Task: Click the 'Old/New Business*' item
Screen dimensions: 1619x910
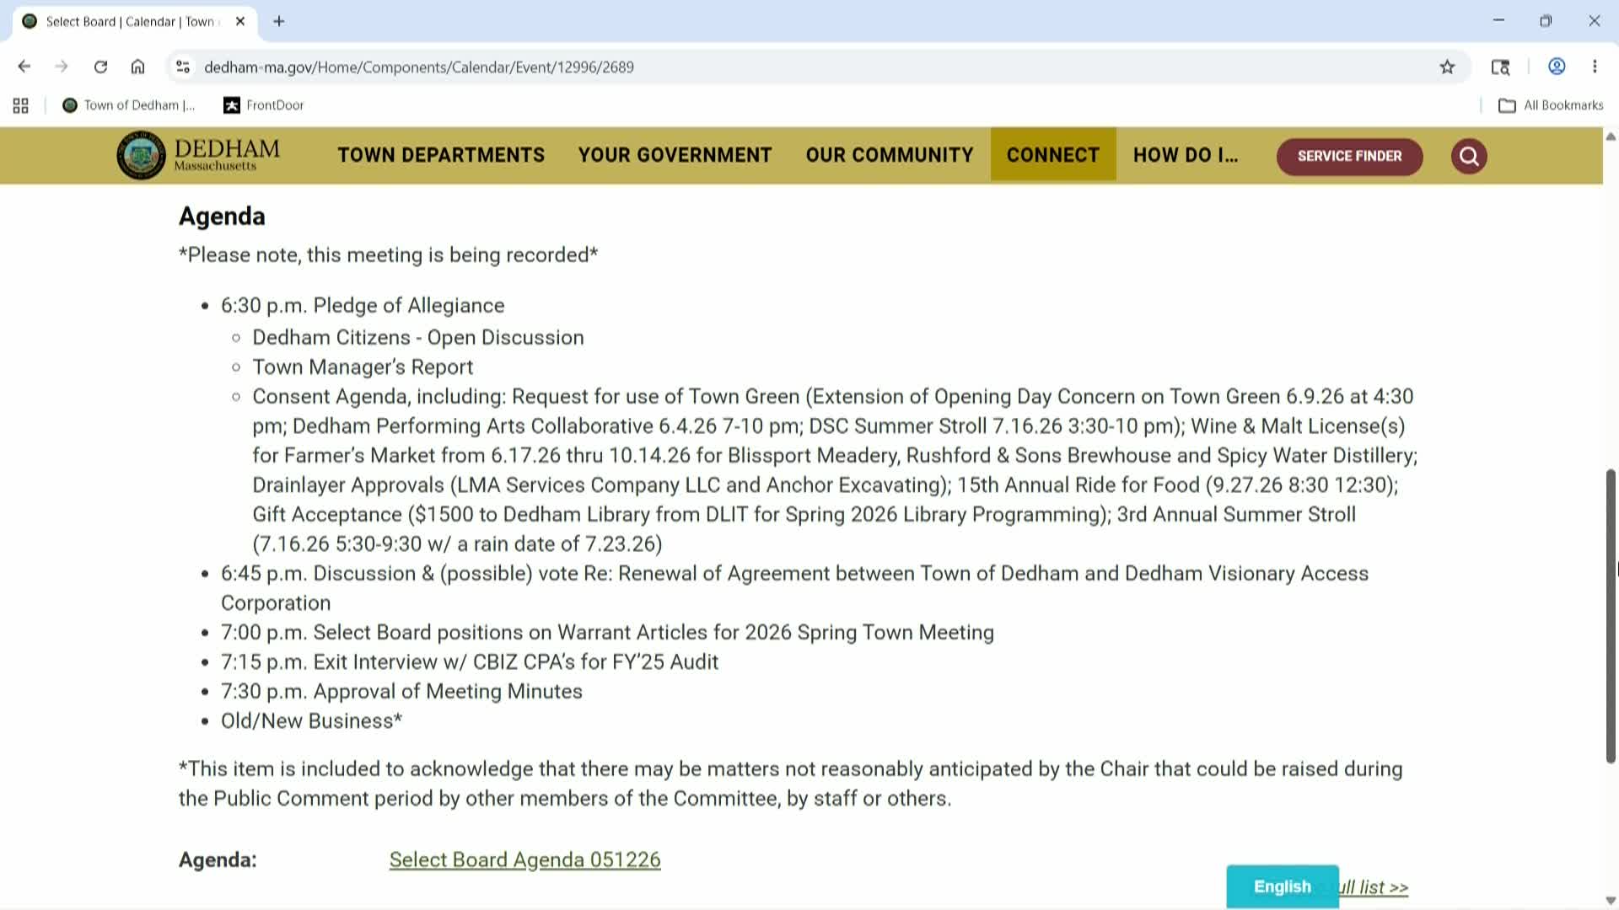Action: click(311, 720)
